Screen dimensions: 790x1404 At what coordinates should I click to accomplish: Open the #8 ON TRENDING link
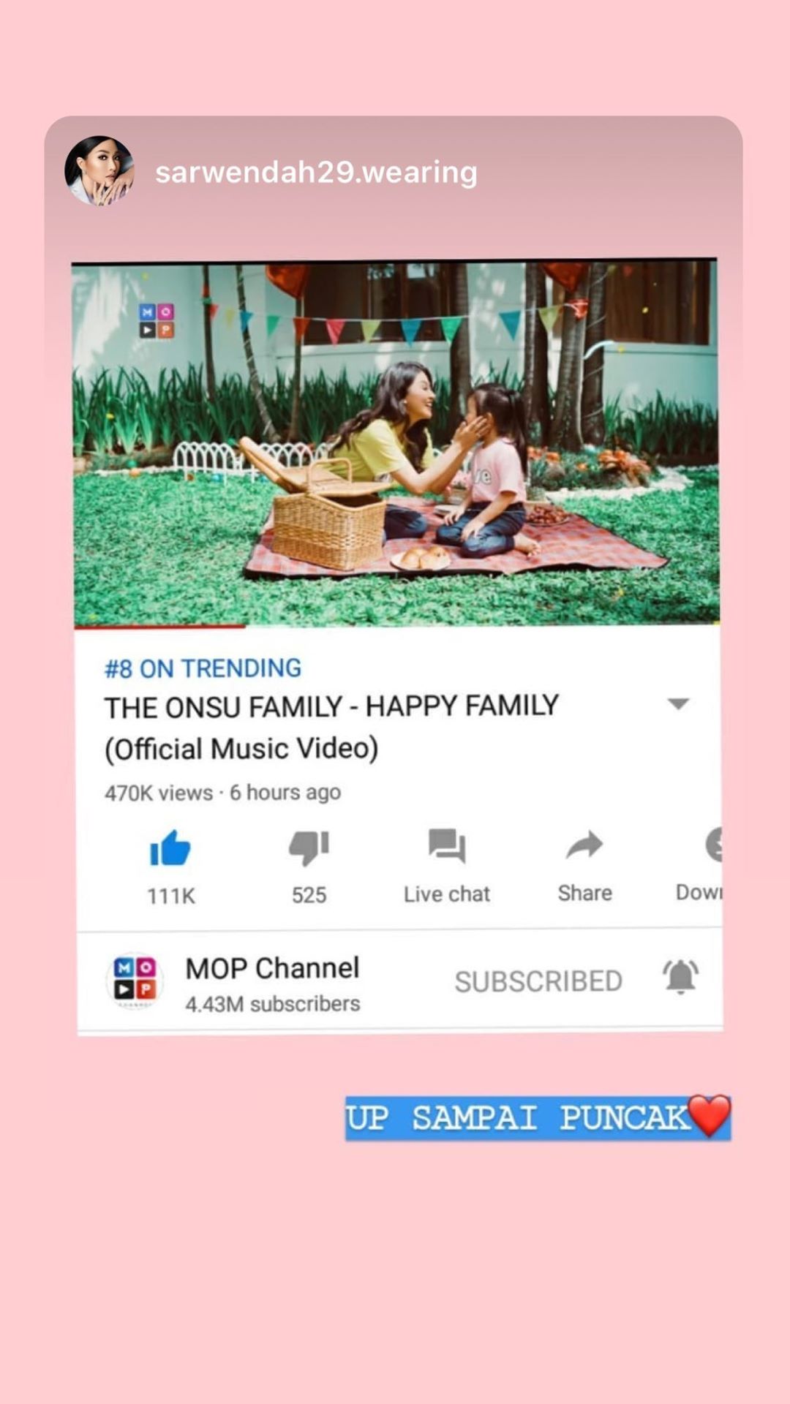pyautogui.click(x=203, y=668)
